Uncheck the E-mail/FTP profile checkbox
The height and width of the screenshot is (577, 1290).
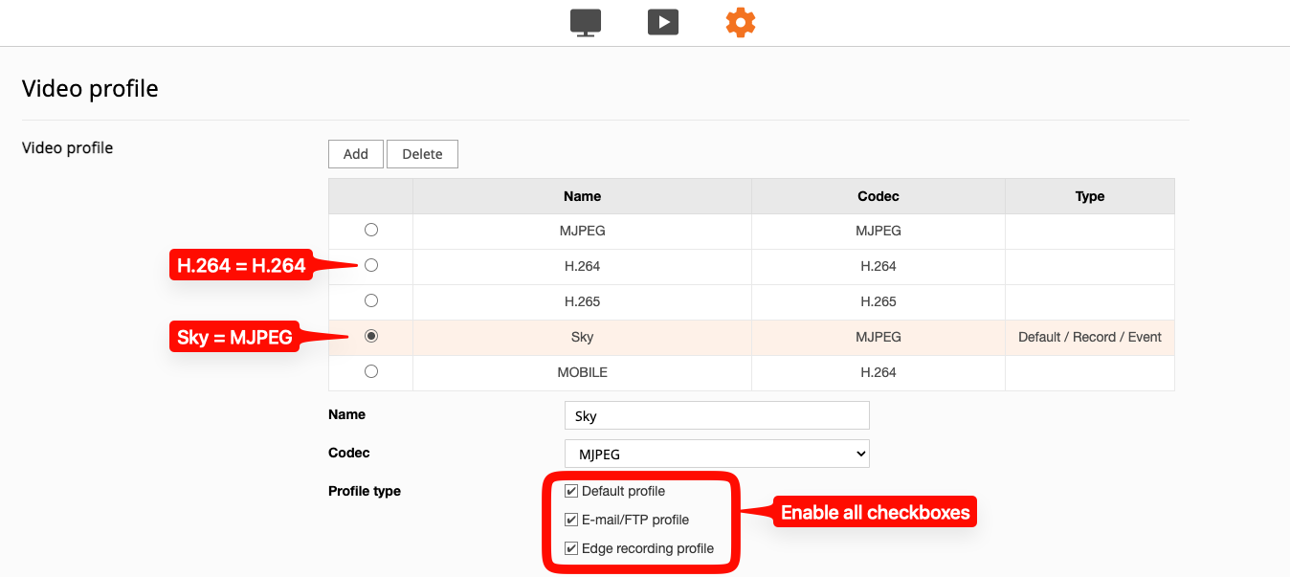(572, 520)
